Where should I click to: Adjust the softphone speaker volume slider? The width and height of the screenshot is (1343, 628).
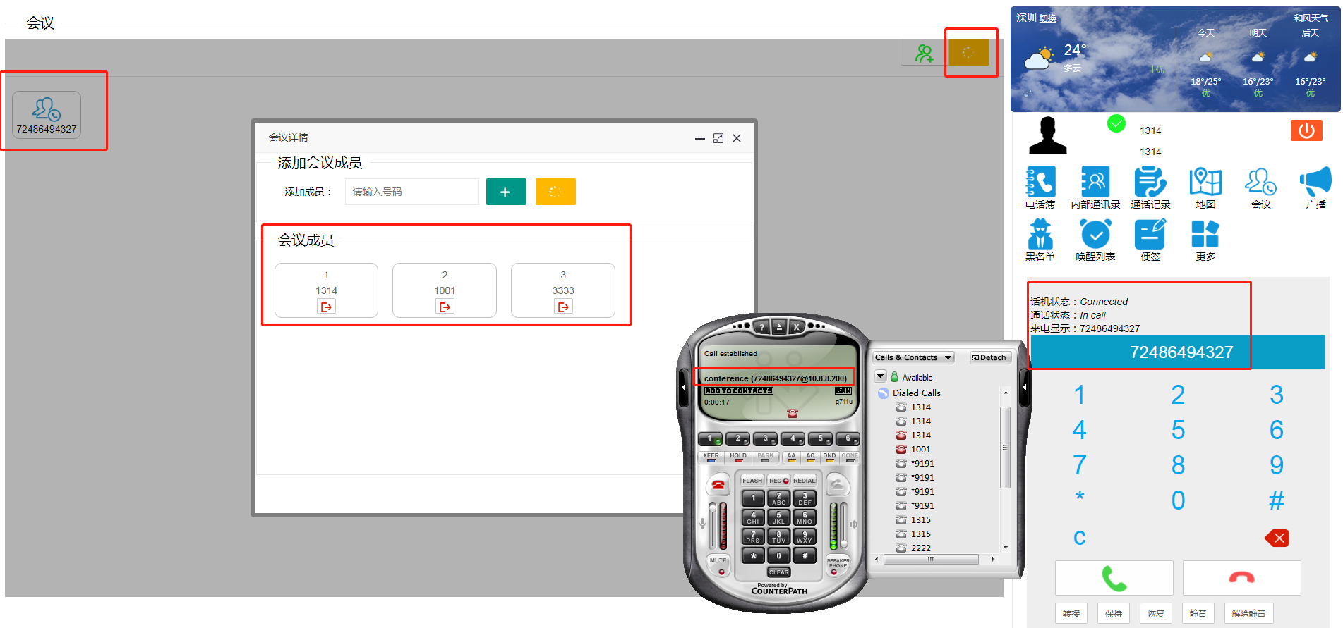pyautogui.click(x=843, y=525)
